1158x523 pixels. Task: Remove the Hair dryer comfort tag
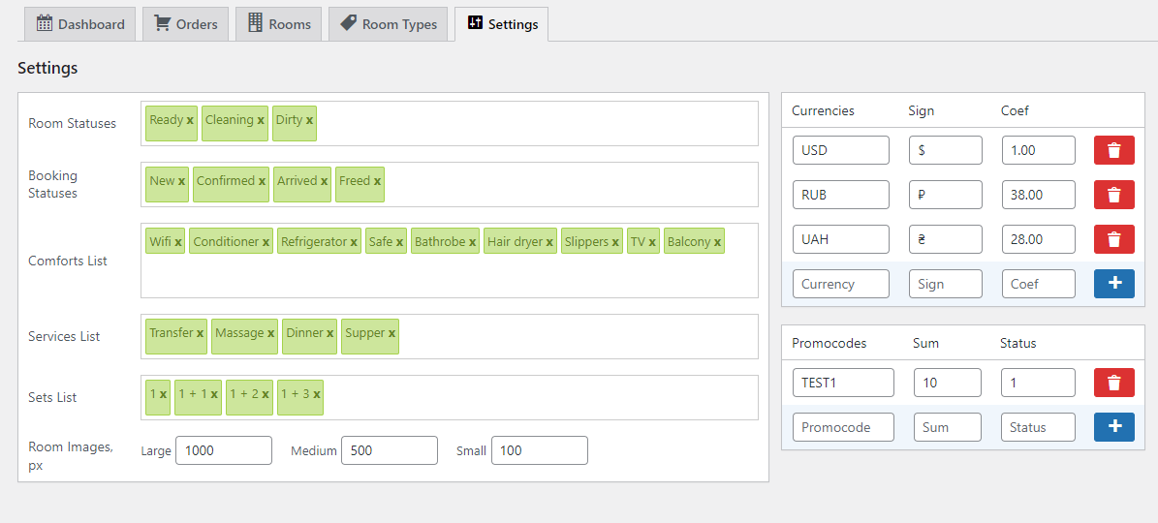[549, 242]
